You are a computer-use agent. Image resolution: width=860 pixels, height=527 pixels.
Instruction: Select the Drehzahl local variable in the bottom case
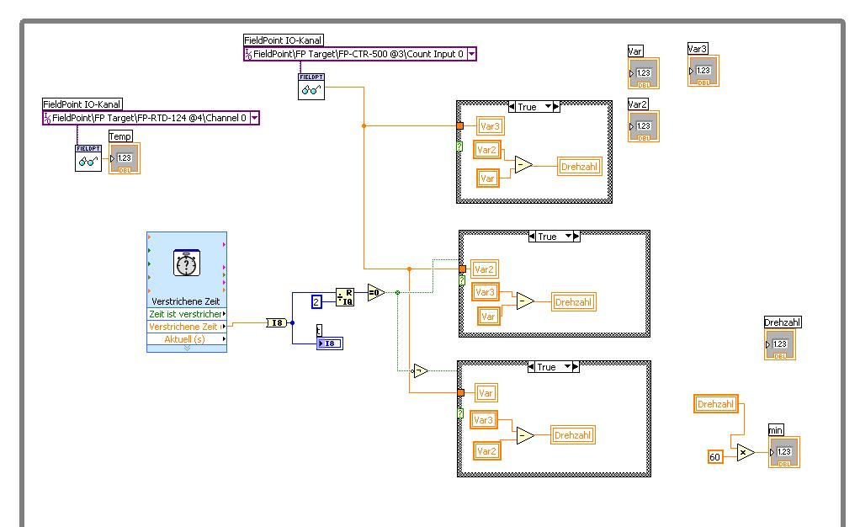pyautogui.click(x=572, y=435)
